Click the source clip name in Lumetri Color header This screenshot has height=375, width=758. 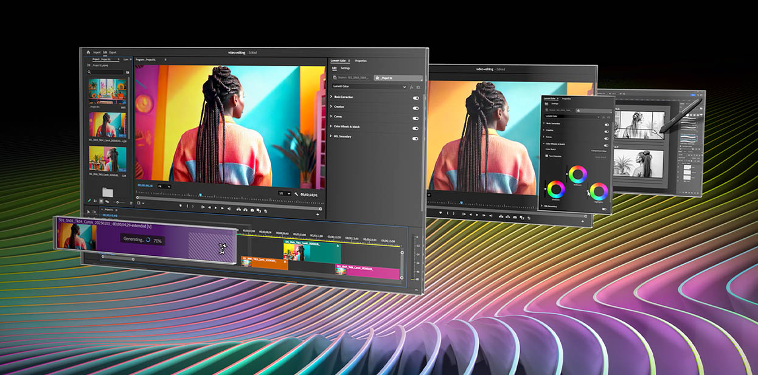tap(352, 77)
